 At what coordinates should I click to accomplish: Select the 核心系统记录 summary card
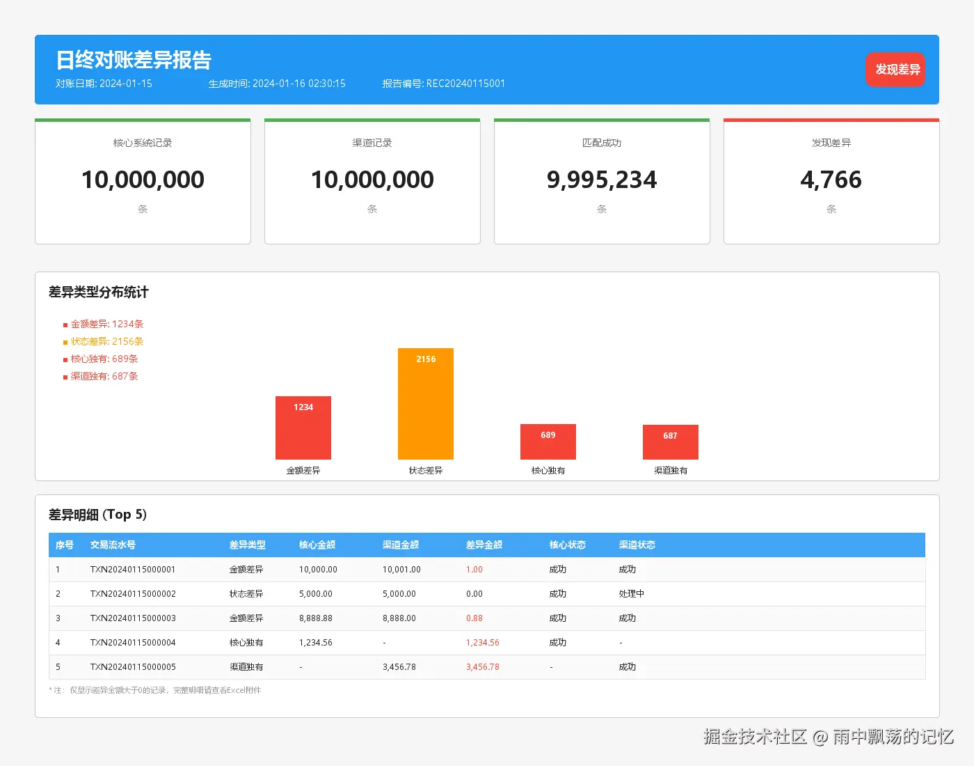[x=143, y=181]
